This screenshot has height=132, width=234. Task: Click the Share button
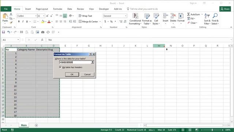coord(225,9)
